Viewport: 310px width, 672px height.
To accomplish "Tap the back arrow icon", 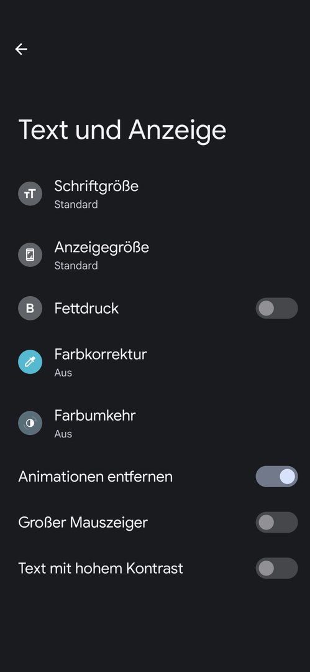I will [x=21, y=49].
